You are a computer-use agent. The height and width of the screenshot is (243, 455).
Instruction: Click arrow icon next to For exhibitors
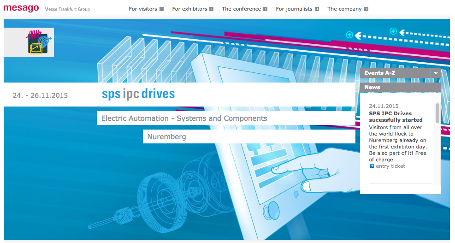pyautogui.click(x=212, y=9)
